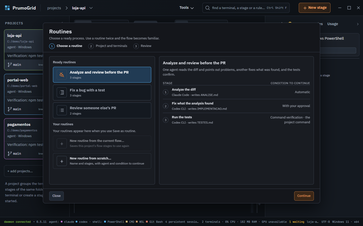The width and height of the screenshot is (363, 226).
Task: Click the add projects link
Action: 20,171
